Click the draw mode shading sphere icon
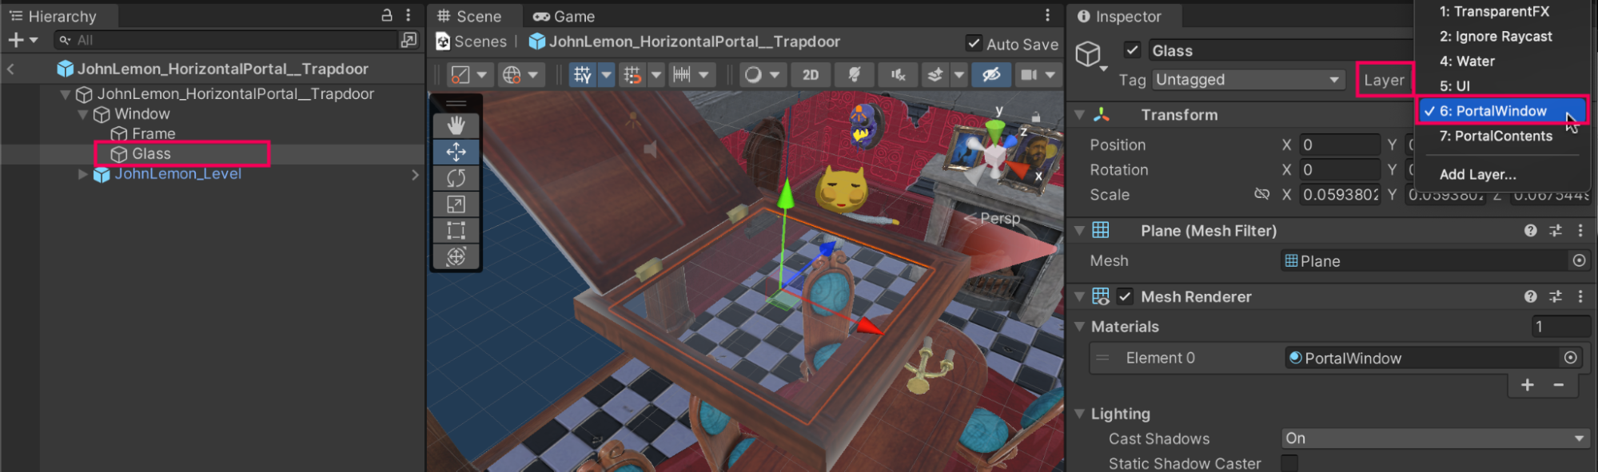The height and width of the screenshot is (472, 1598). pyautogui.click(x=753, y=75)
